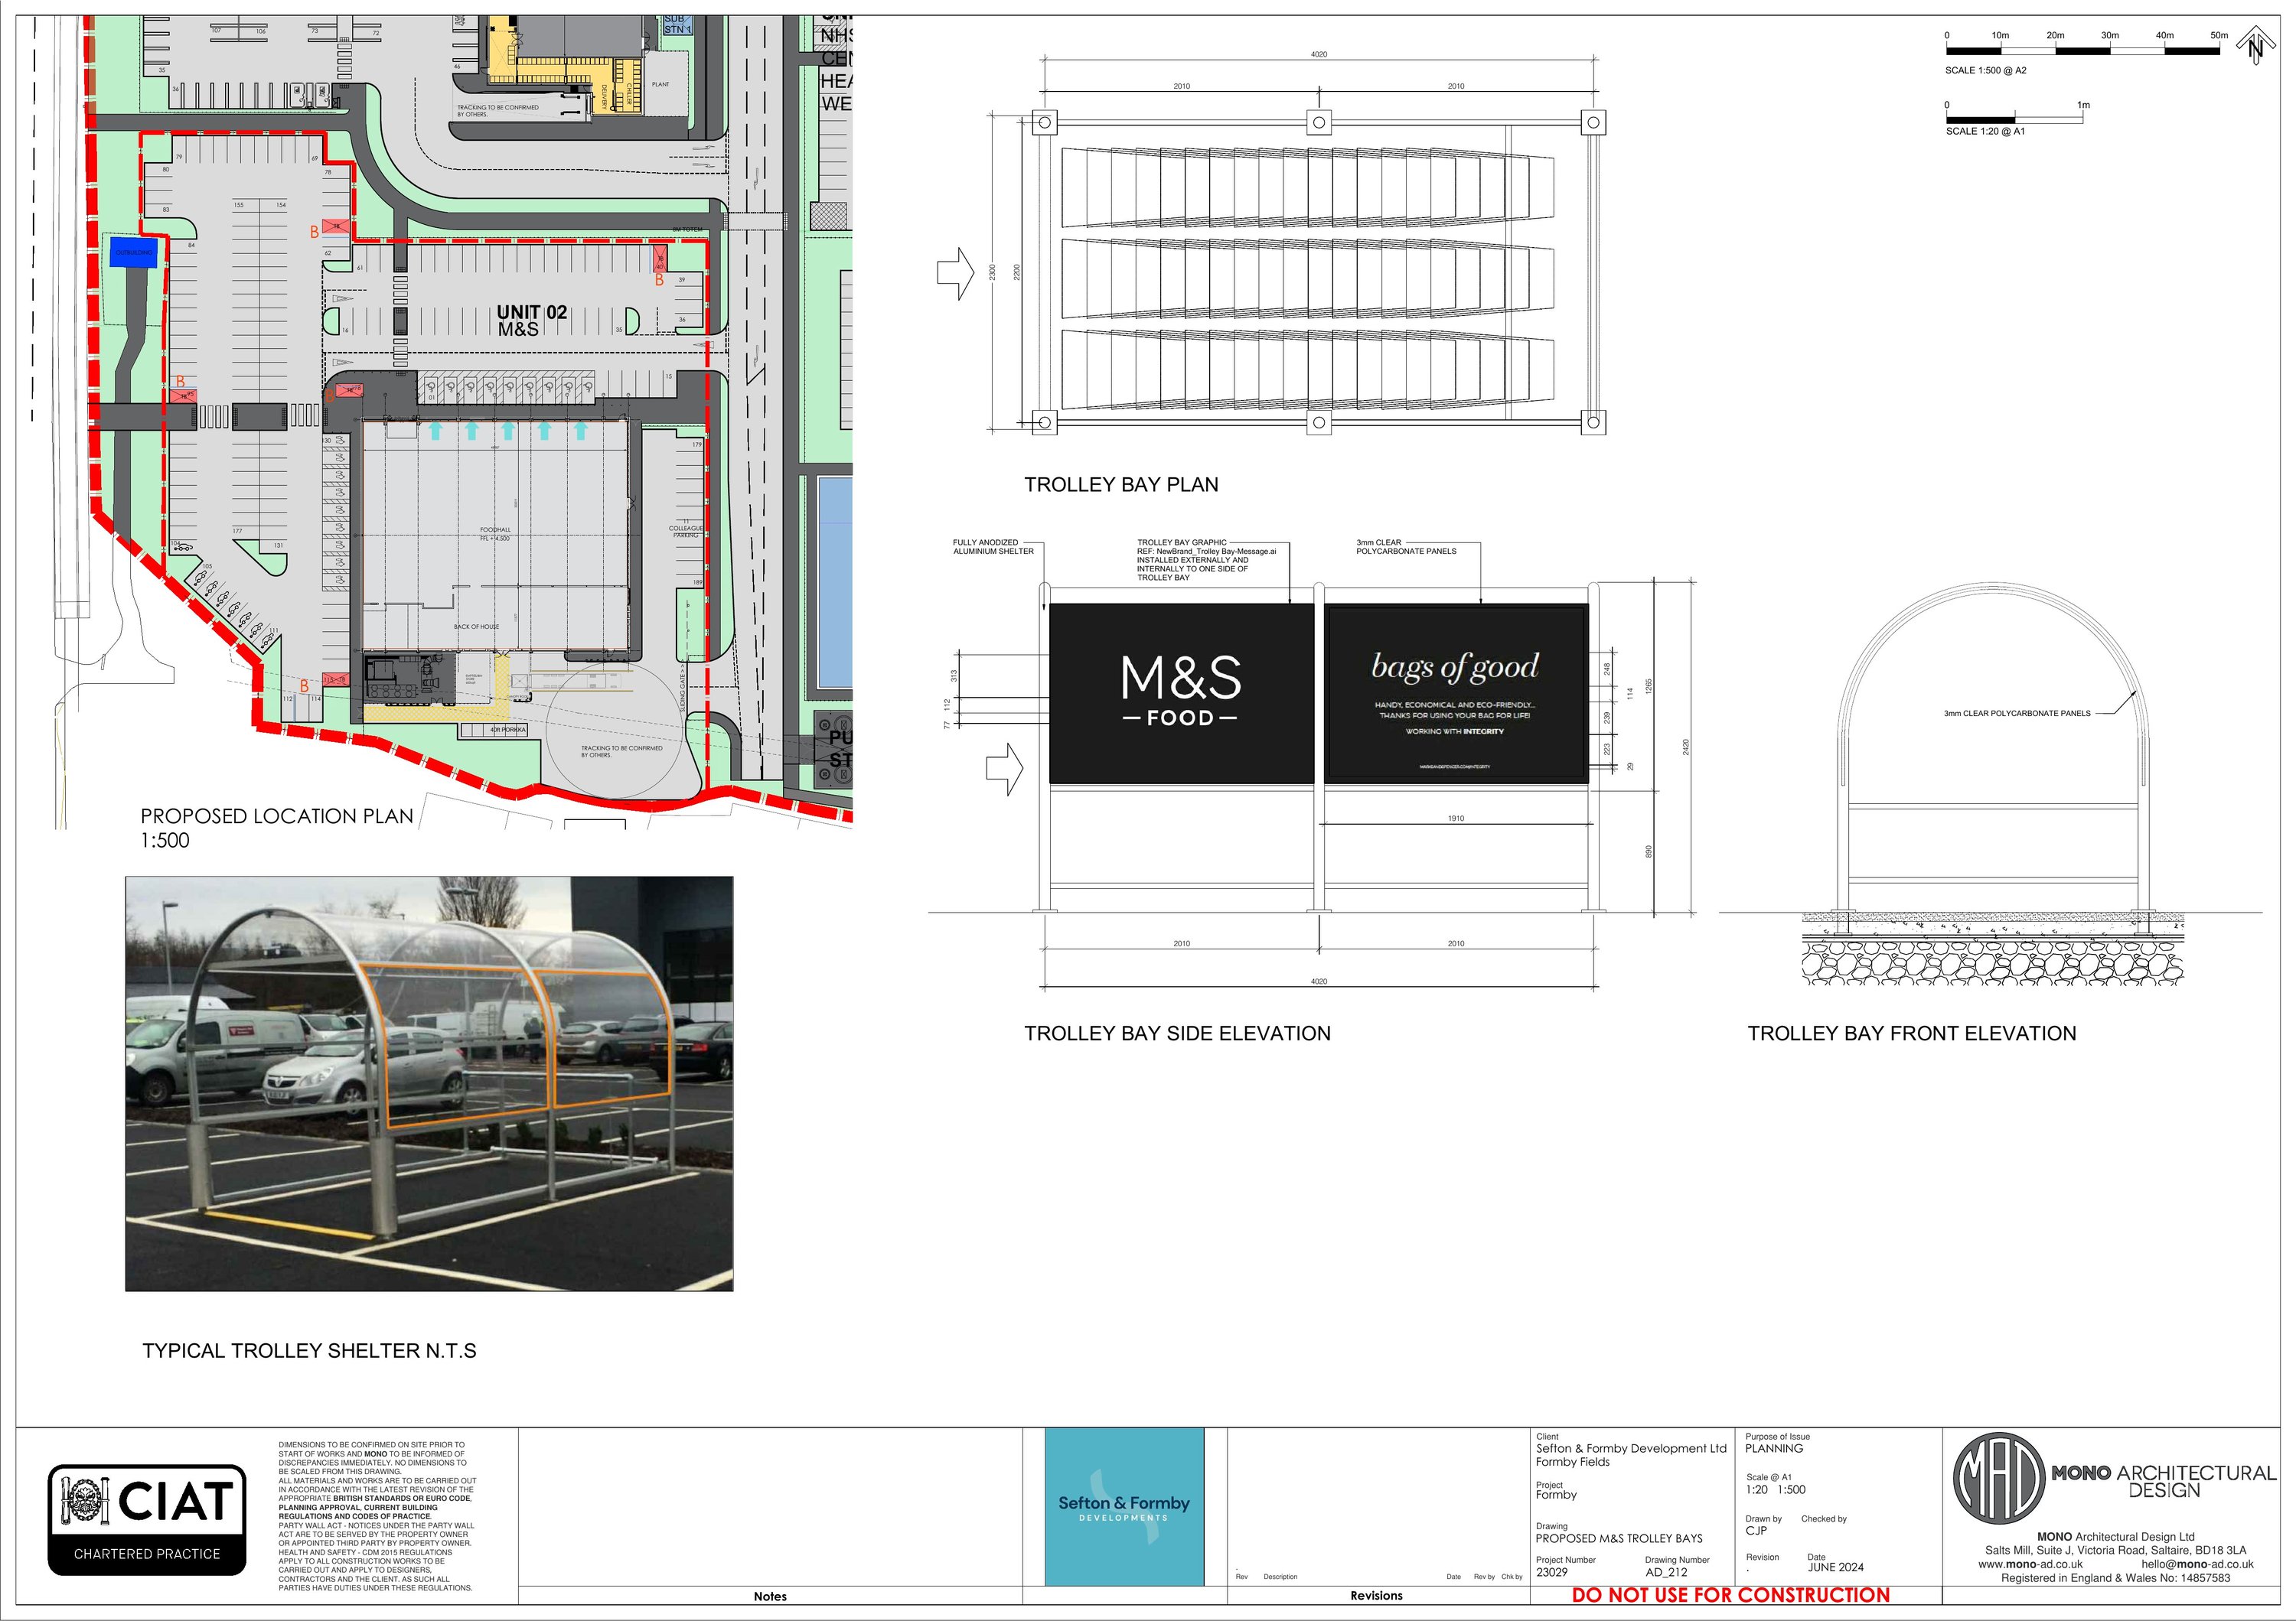2296x1621 pixels.
Task: Click the red 'DO NOT USE FOR CONSTRUCTION' text
Action: pos(1730,1595)
